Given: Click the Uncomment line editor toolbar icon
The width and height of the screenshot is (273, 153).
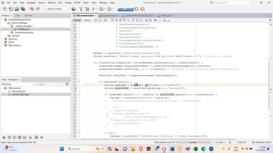Looking at the screenshot, I should click(168, 20).
